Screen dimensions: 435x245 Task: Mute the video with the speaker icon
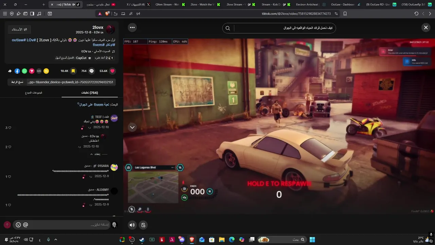(x=132, y=225)
